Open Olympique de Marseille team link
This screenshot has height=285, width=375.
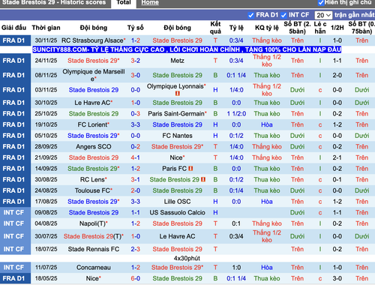pos(94,75)
